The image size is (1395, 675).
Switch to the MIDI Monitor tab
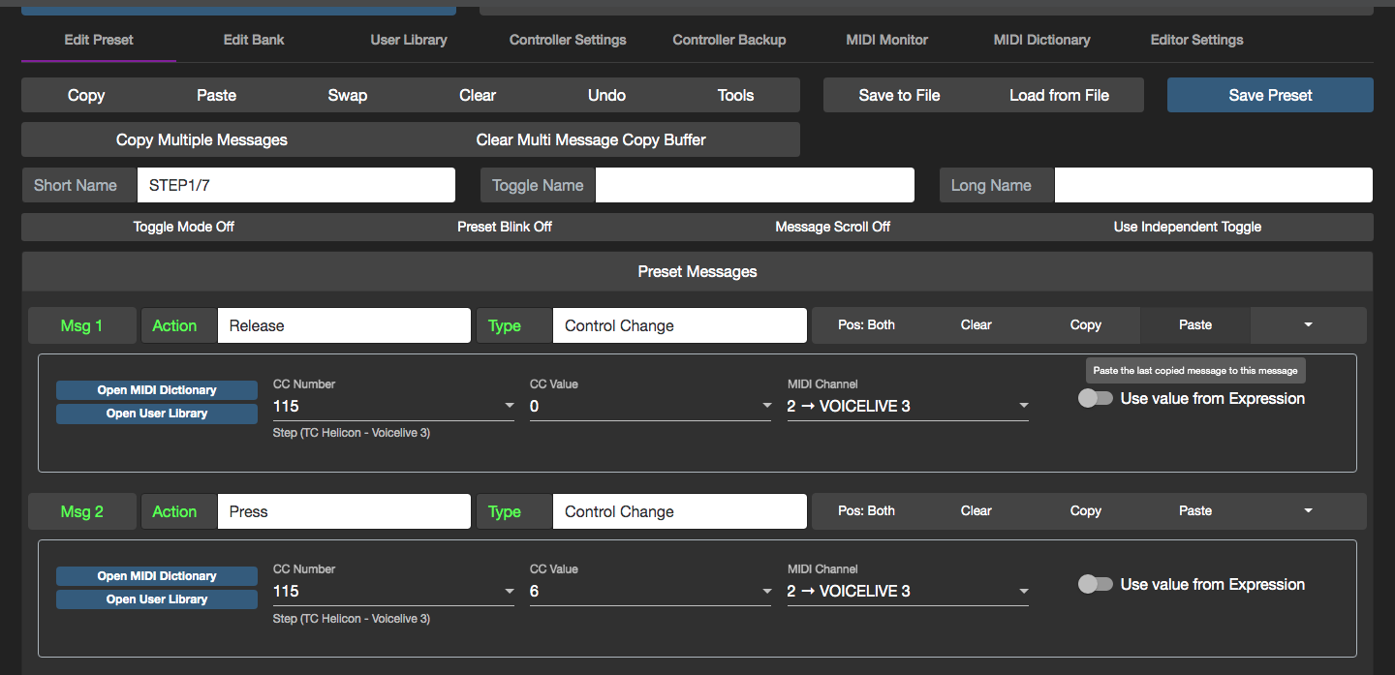(886, 40)
